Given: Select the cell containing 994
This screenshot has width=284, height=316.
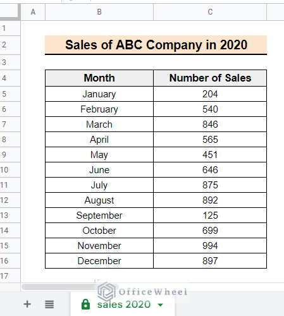Looking at the screenshot, I should tap(210, 246).
